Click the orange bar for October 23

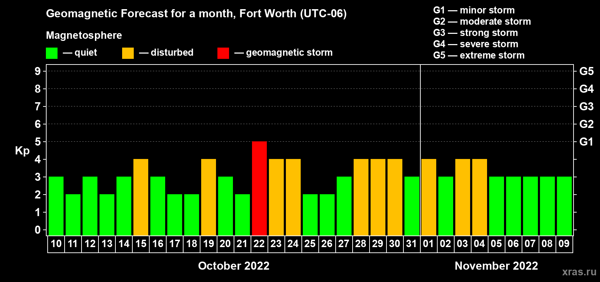point(276,197)
